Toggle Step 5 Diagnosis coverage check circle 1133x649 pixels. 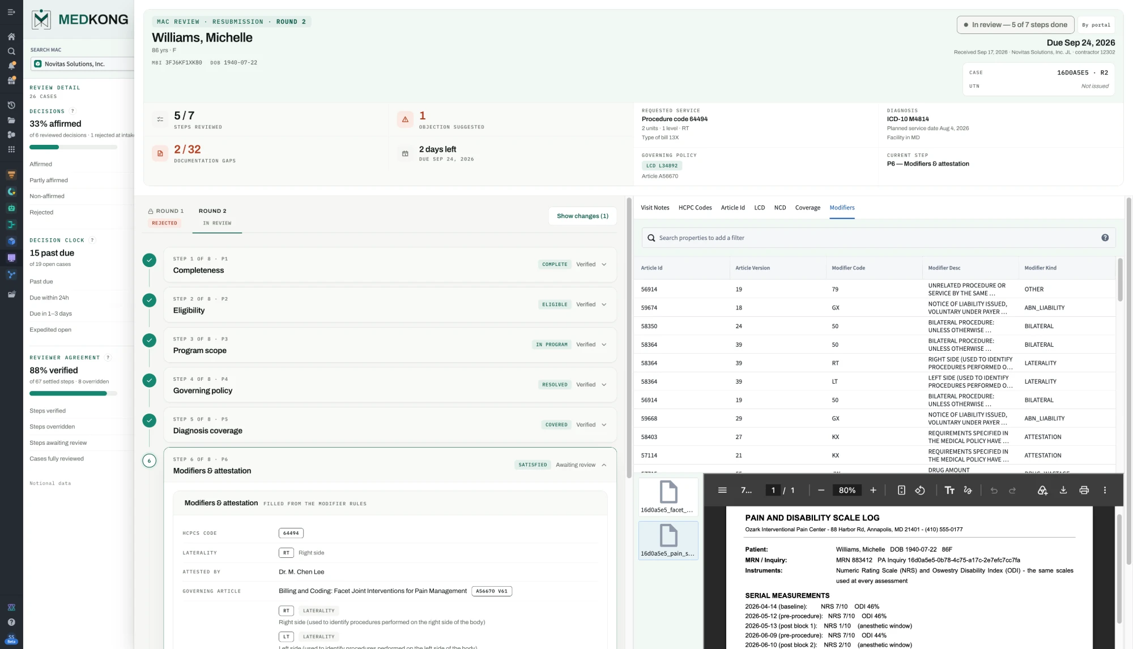pos(149,420)
